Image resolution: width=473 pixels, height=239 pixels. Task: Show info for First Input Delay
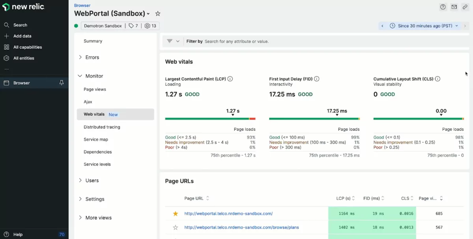coord(317,79)
